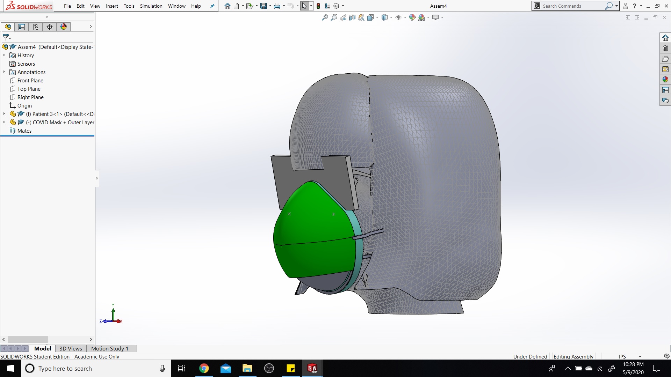Click the Zoom to Fit icon
This screenshot has width=671, height=377.
(325, 17)
